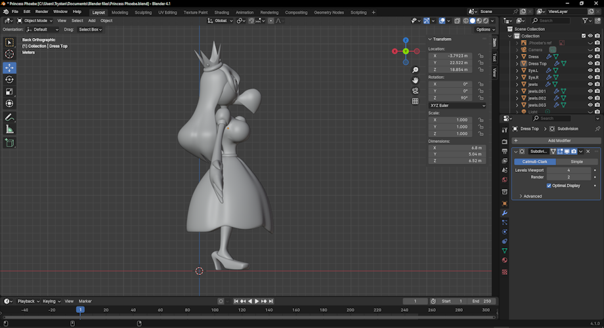Switch to the UV Editing workspace tab
The height and width of the screenshot is (328, 604).
pos(167,12)
